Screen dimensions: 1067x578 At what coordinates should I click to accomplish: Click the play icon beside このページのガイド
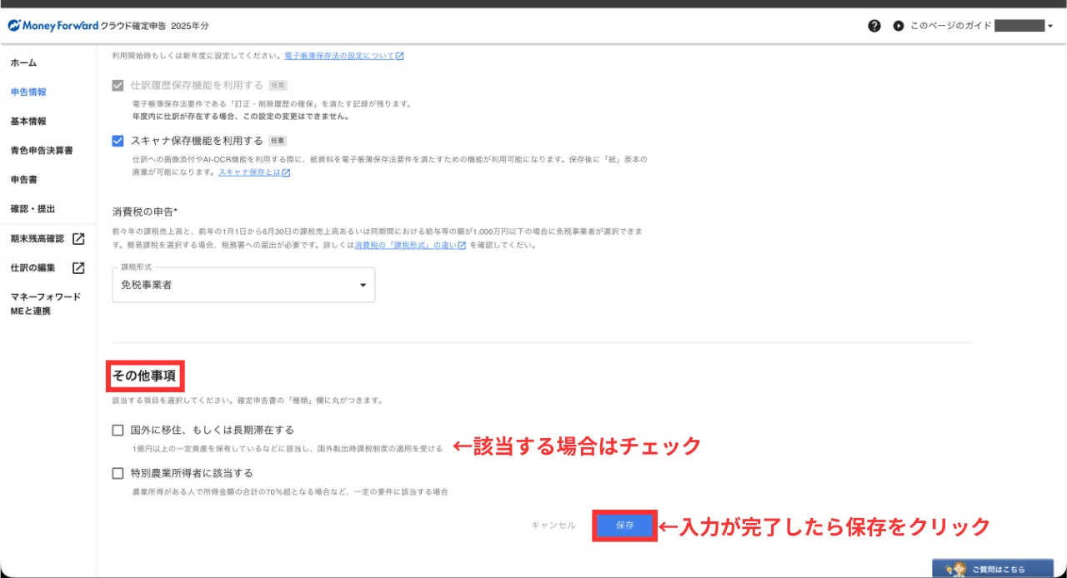coord(898,26)
